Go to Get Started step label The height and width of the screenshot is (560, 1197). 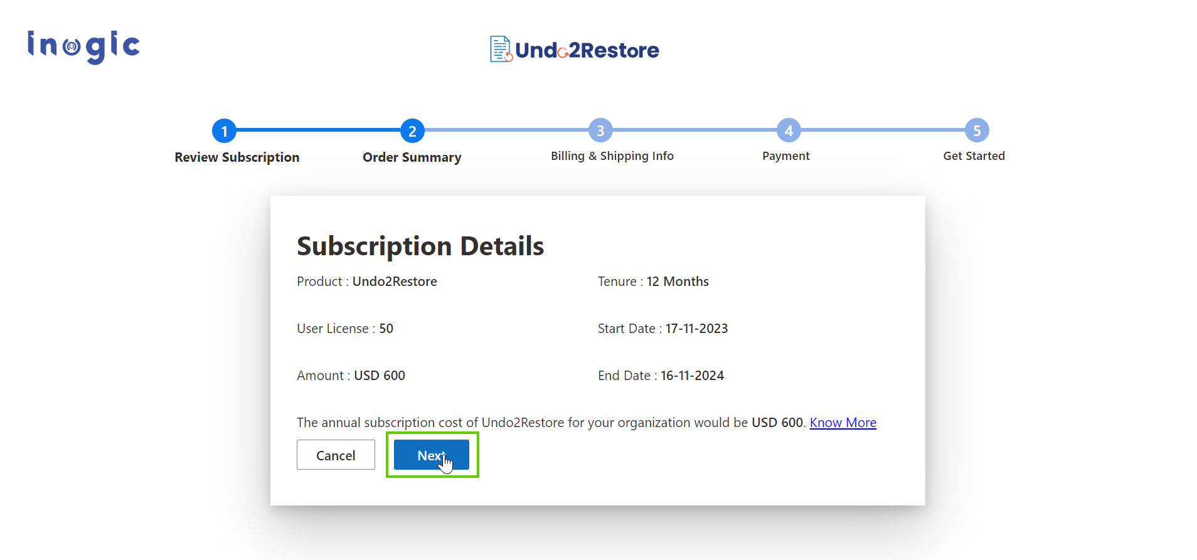974,156
